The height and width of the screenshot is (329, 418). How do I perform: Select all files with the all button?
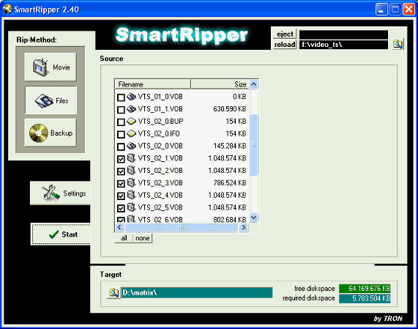[x=124, y=238]
